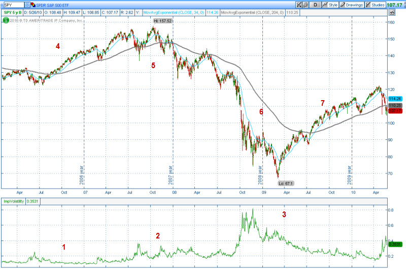
Task: Click the 110.25 gray price axis tag
Action: [x=395, y=105]
